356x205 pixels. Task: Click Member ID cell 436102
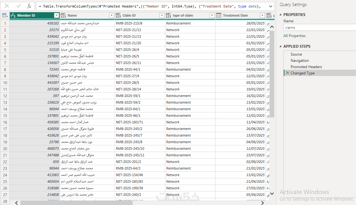[x=35, y=23]
